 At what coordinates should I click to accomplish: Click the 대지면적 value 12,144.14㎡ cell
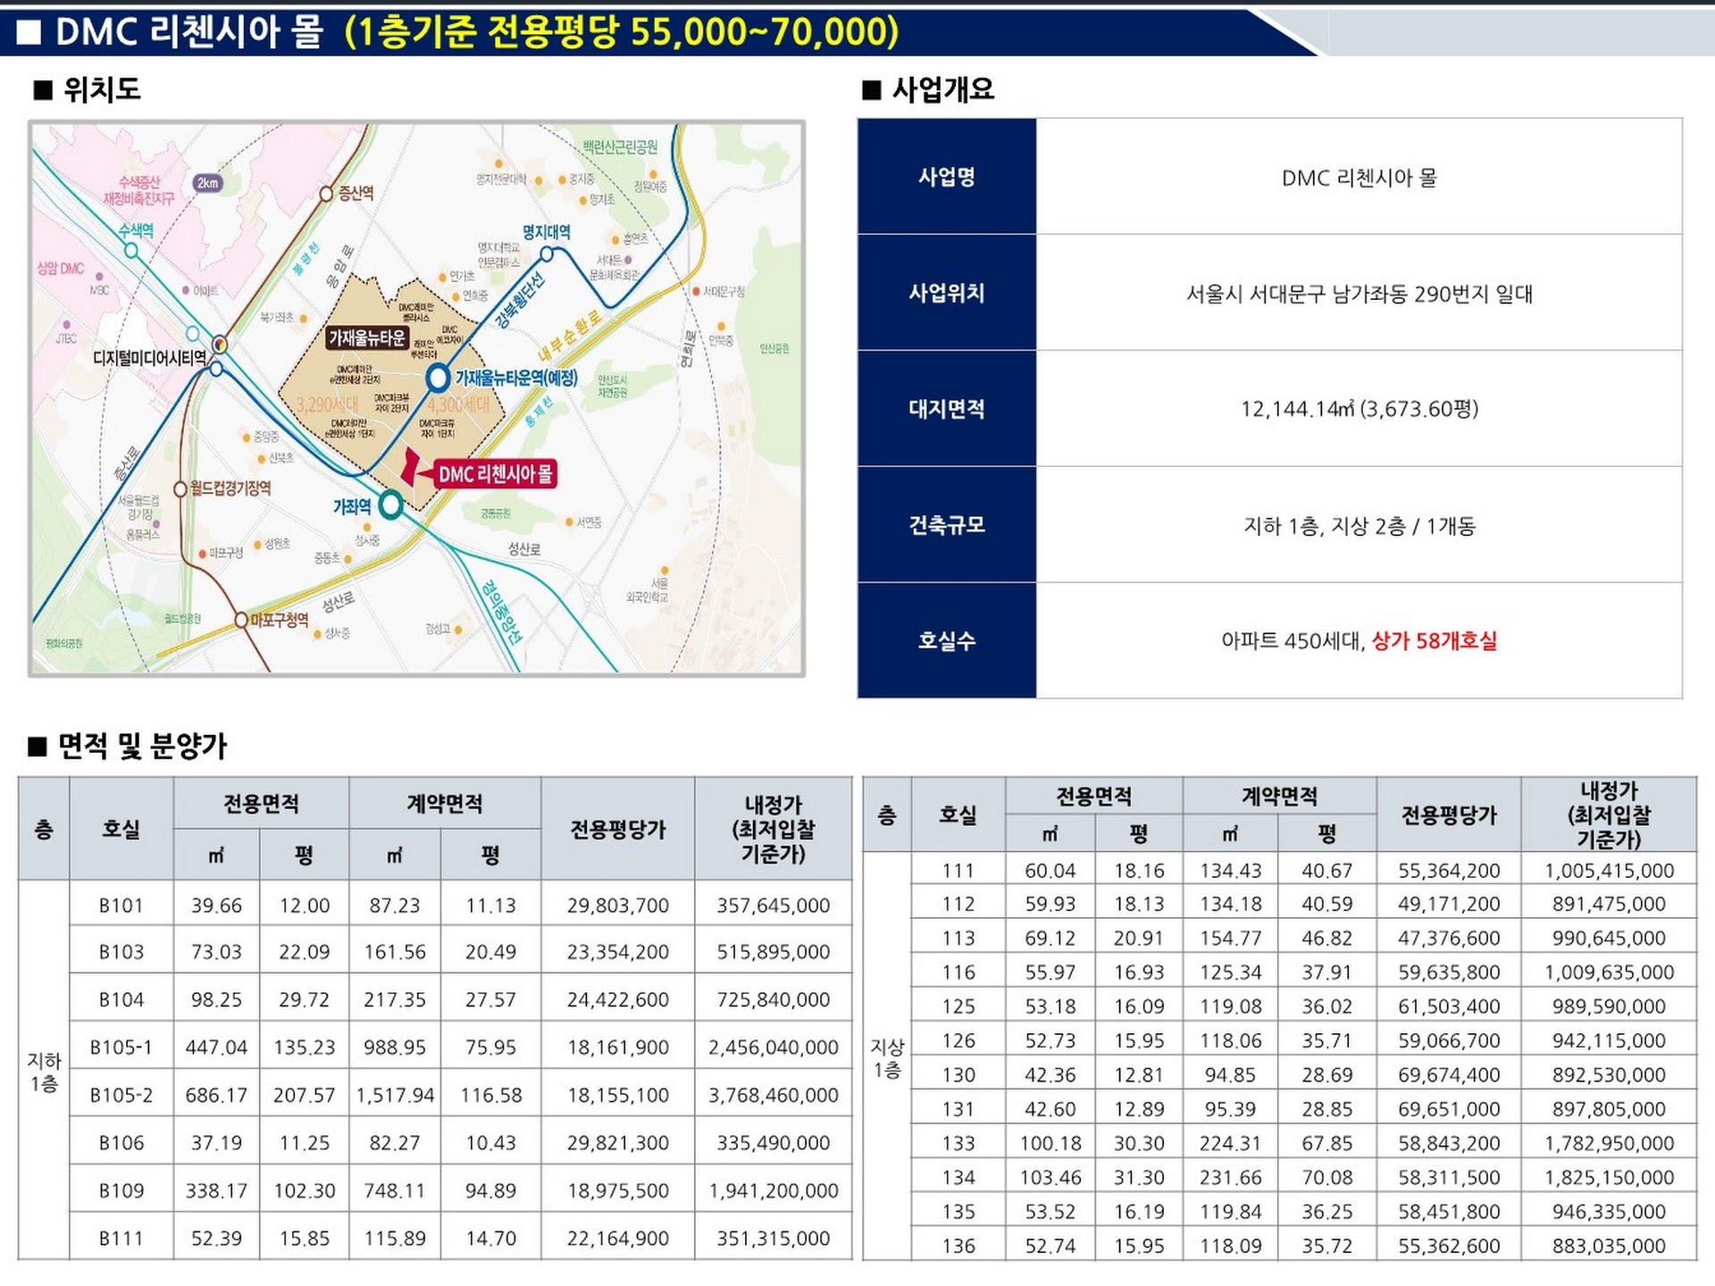pyautogui.click(x=1359, y=409)
